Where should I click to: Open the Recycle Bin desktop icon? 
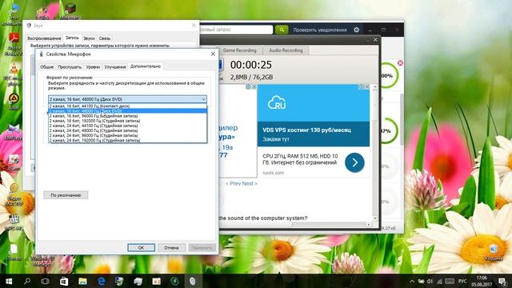click(x=493, y=253)
